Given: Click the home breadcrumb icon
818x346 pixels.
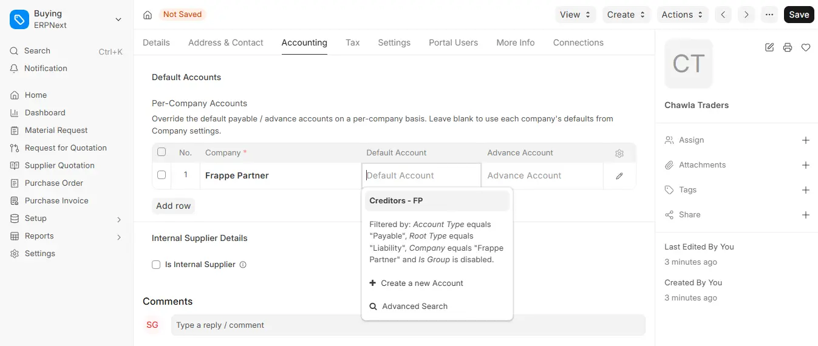Looking at the screenshot, I should tap(148, 15).
